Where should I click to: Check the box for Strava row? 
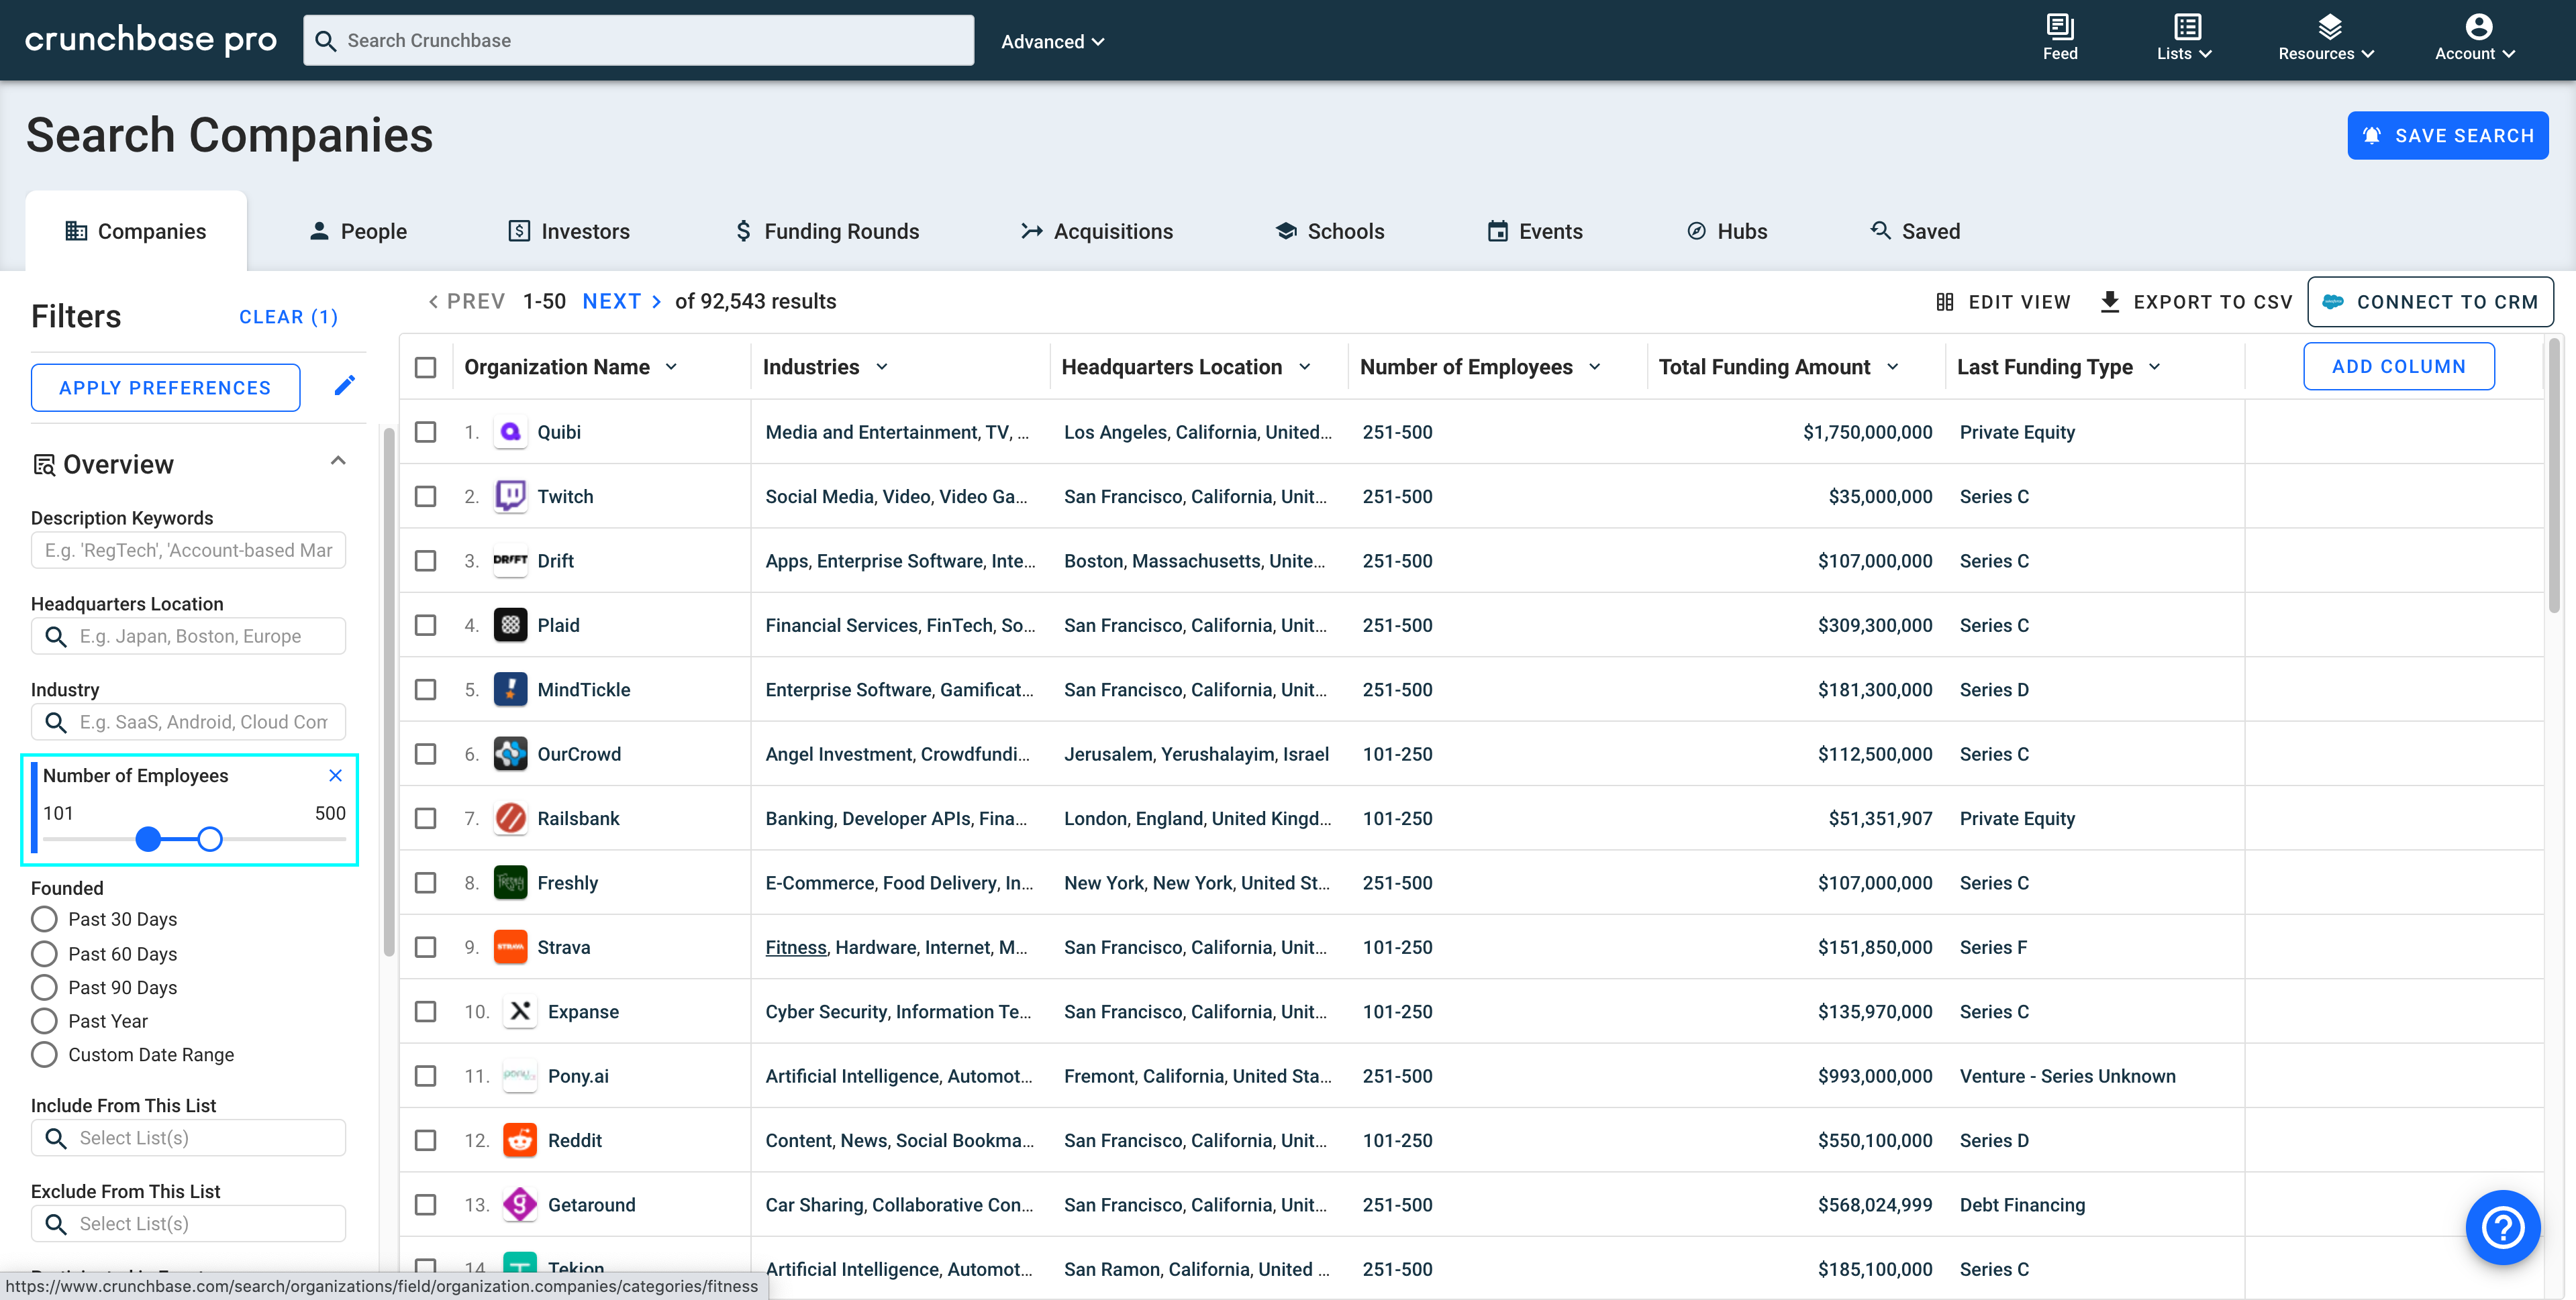click(x=426, y=947)
